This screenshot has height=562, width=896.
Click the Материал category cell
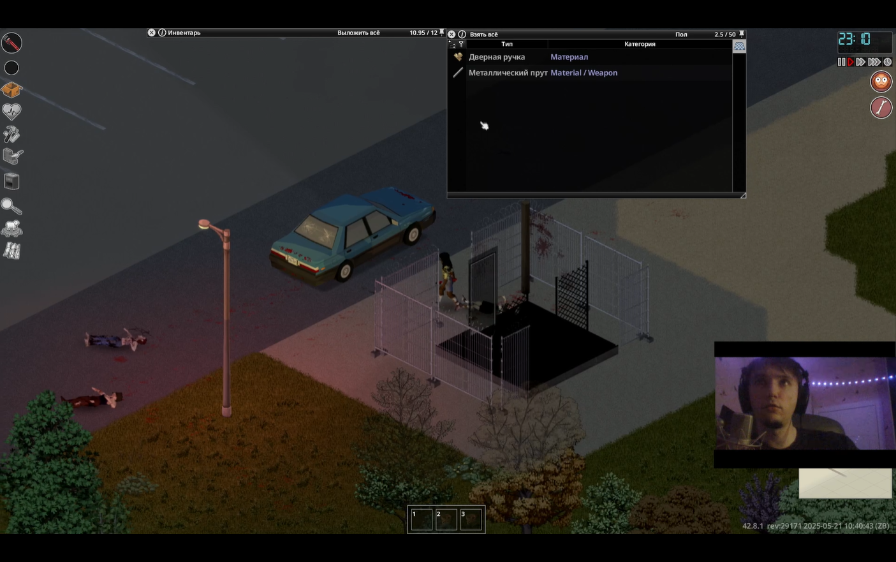569,57
